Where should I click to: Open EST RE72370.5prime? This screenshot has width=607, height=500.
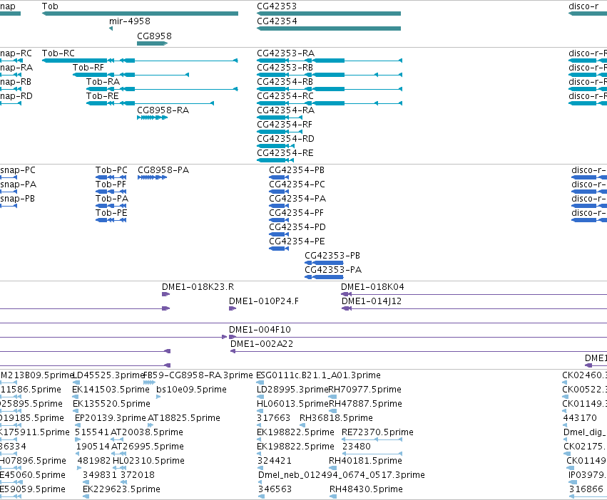tap(378, 433)
